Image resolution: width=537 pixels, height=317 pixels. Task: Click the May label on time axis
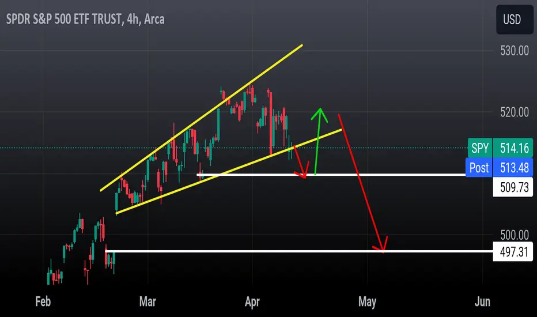coord(367,301)
